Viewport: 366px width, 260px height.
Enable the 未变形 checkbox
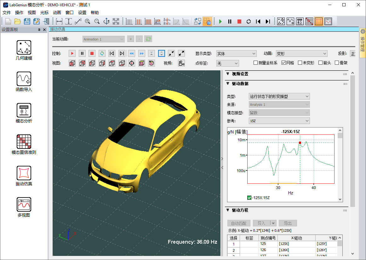tap(300, 63)
